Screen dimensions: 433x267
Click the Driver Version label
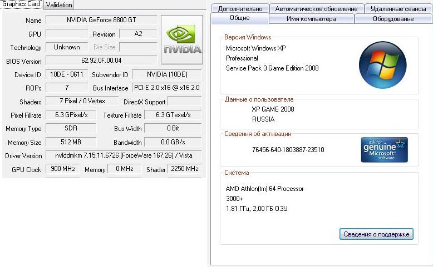pyautogui.click(x=23, y=156)
